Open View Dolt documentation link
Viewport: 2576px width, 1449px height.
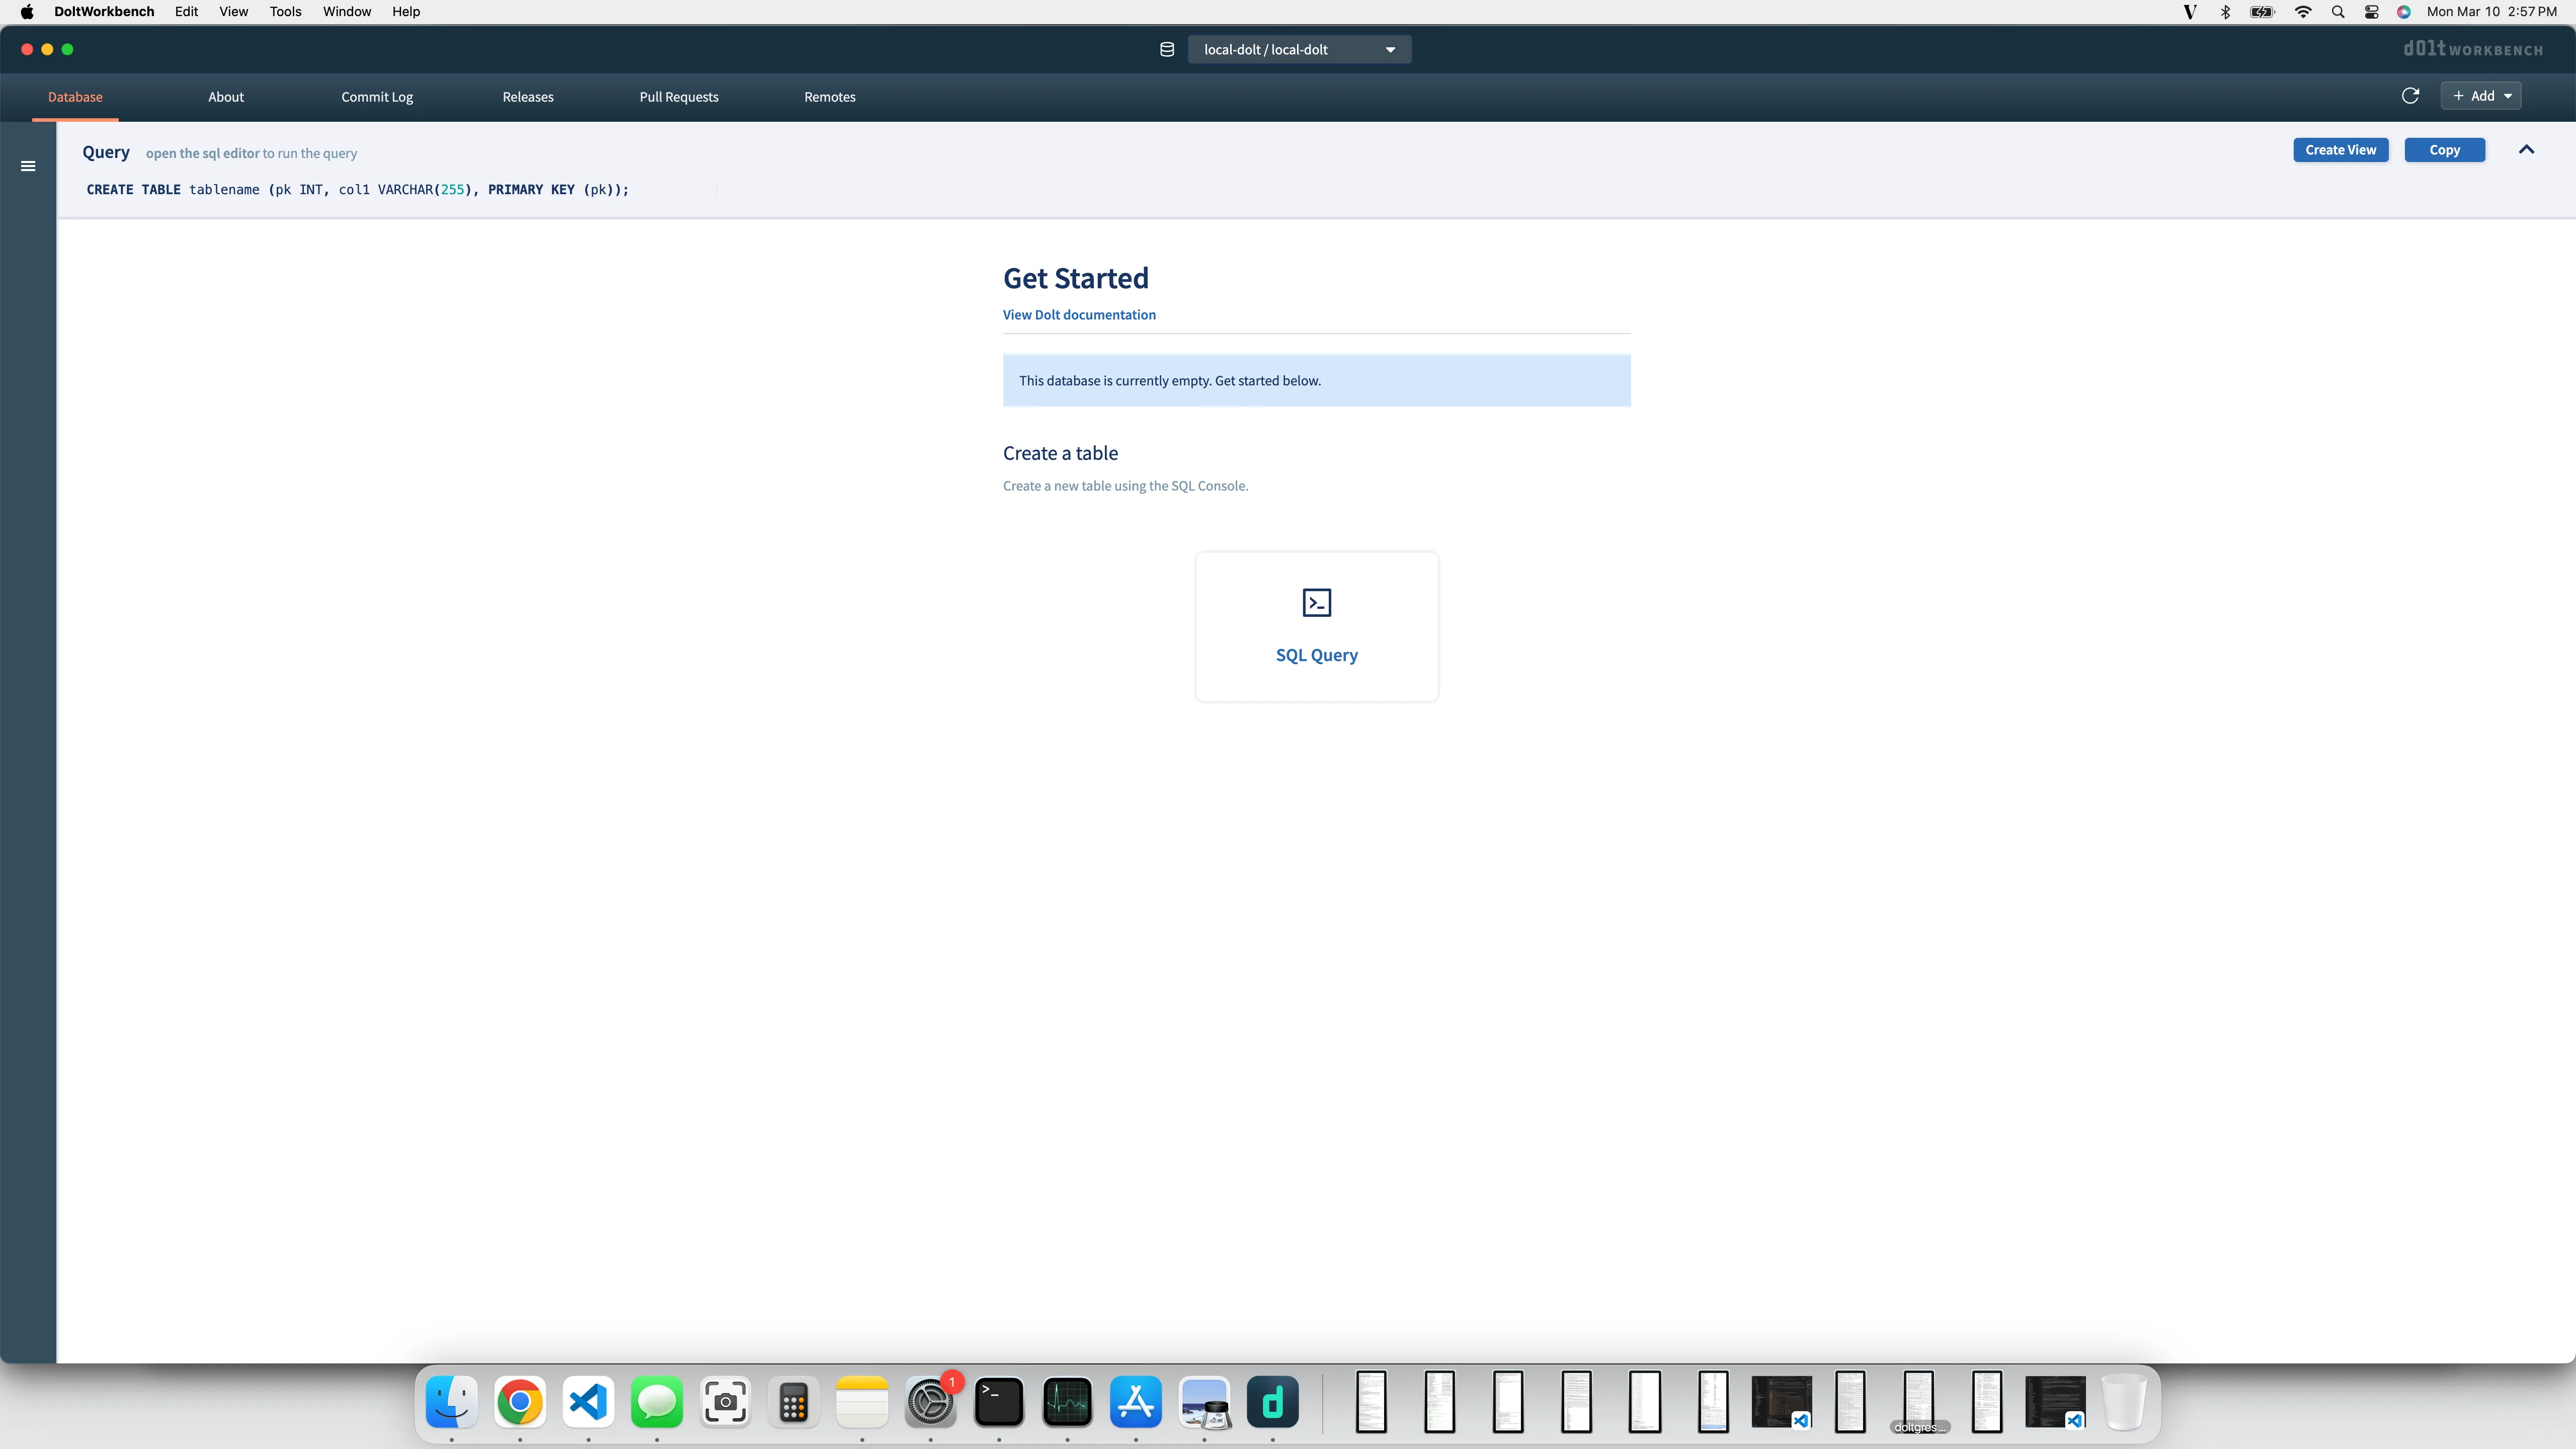[x=1079, y=314]
